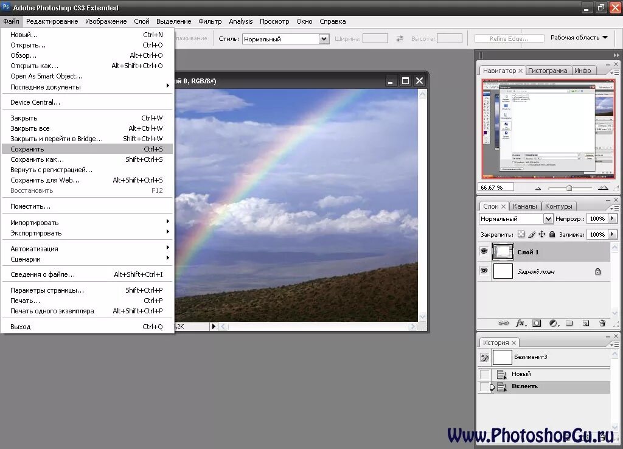Open document status bar arrow menu

tap(214, 327)
